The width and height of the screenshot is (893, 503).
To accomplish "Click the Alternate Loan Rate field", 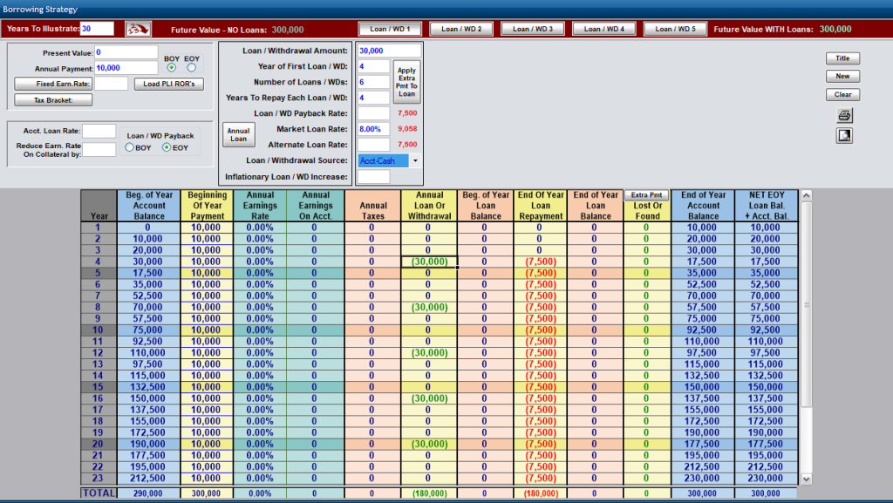I will 373,145.
